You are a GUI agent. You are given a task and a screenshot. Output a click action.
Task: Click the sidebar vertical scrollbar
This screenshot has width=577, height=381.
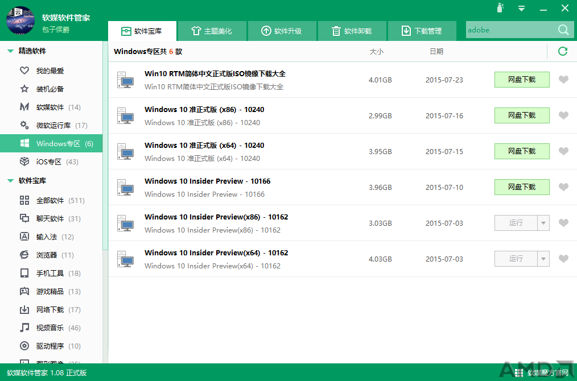tap(105, 146)
